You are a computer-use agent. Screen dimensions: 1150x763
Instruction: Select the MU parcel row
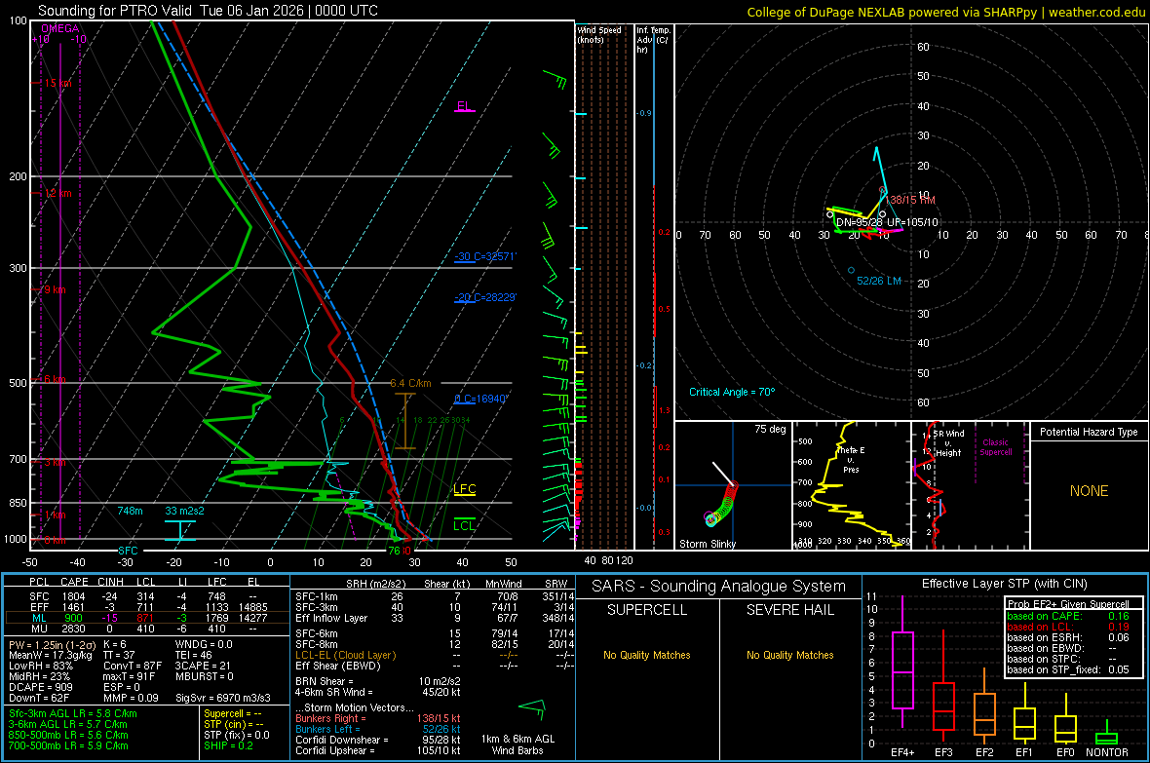146,629
